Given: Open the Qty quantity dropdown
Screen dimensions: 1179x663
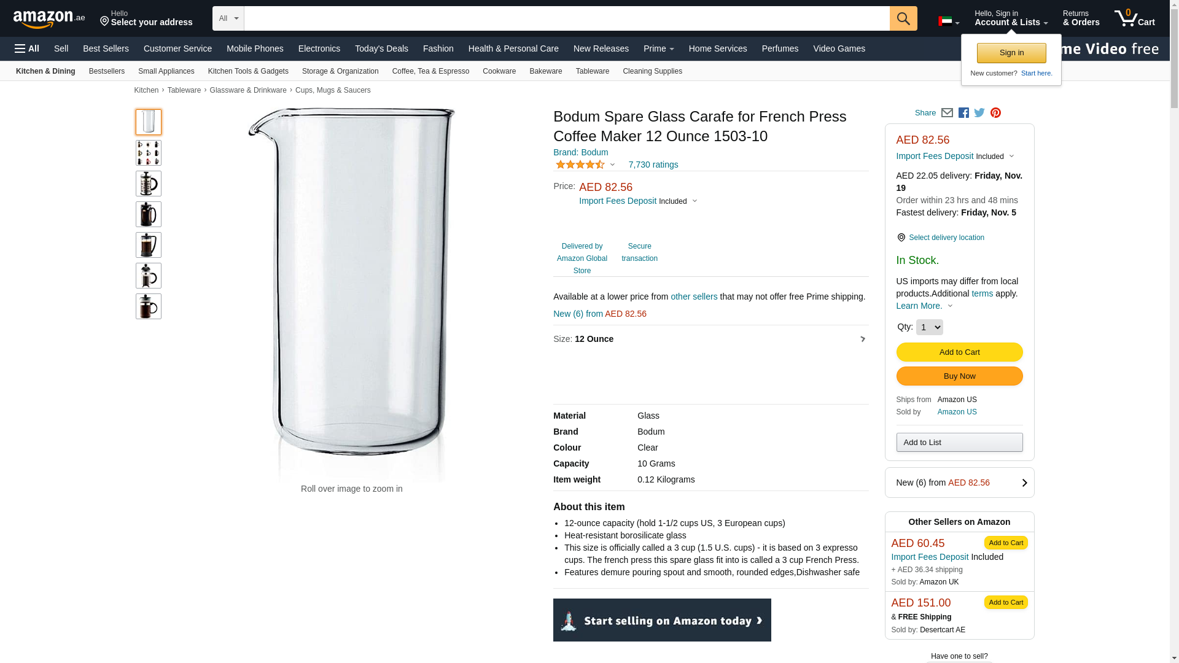Looking at the screenshot, I should [929, 327].
